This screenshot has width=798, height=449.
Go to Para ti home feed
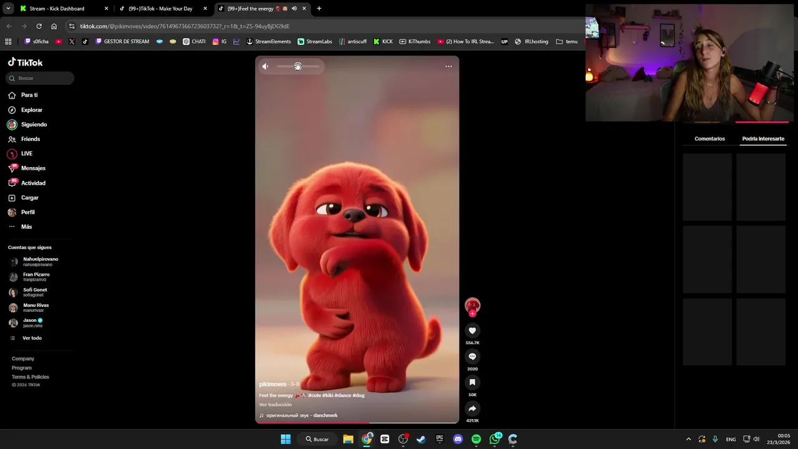click(29, 95)
